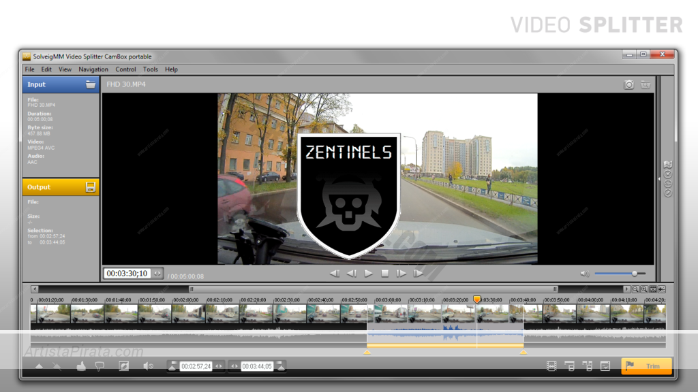Click the orange playhead marker on ruler
Viewport: 698px width, 392px height.
476,299
